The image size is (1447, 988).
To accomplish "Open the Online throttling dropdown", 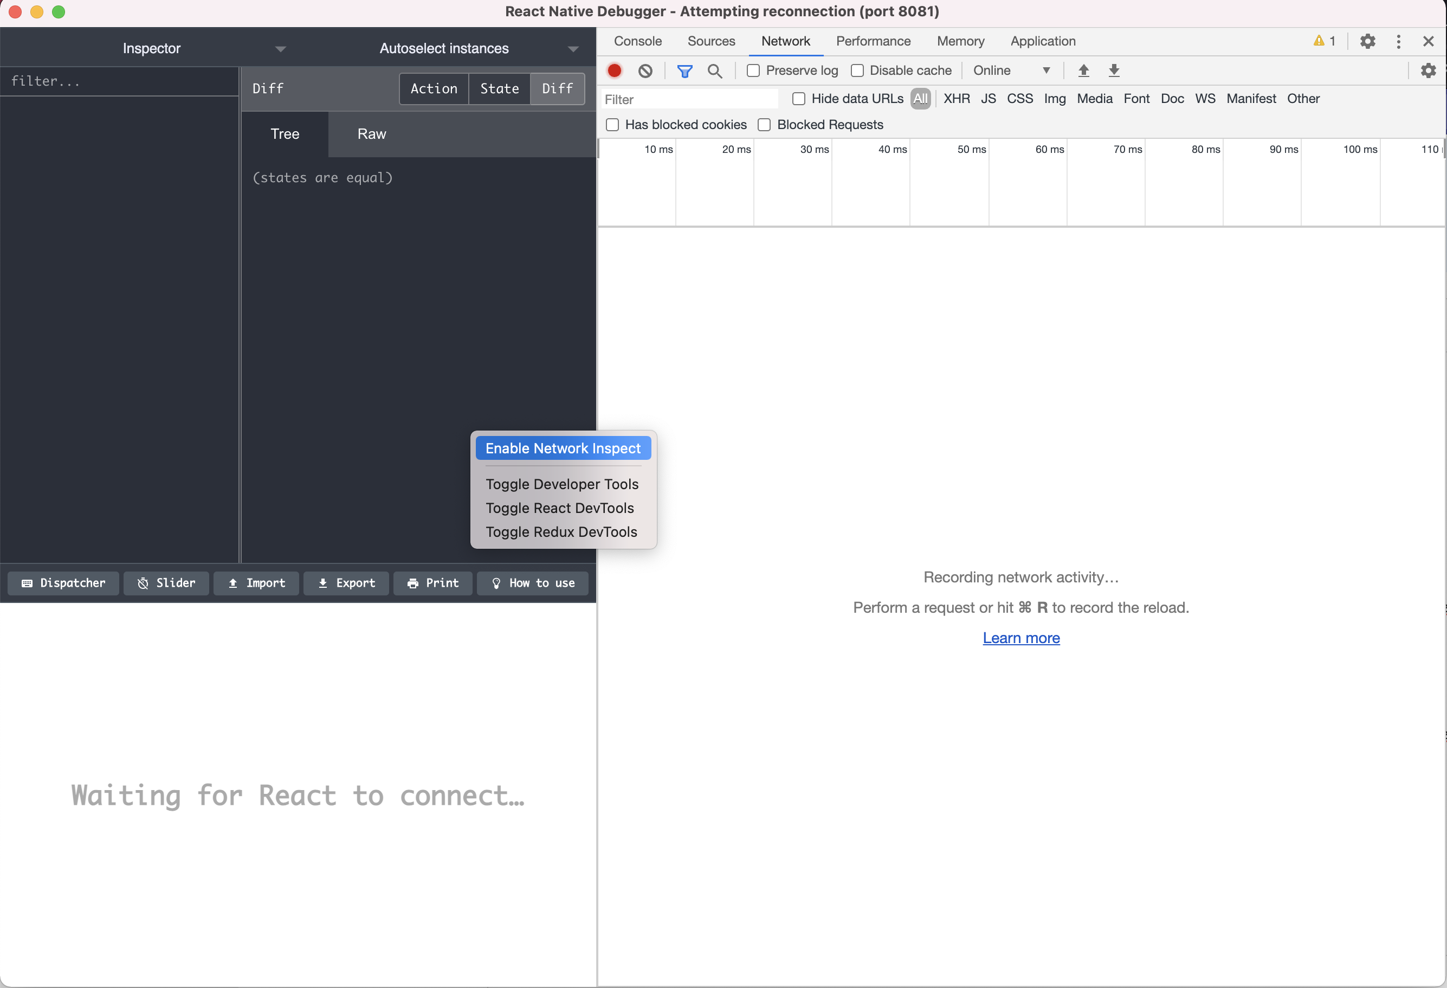I will (x=1011, y=70).
